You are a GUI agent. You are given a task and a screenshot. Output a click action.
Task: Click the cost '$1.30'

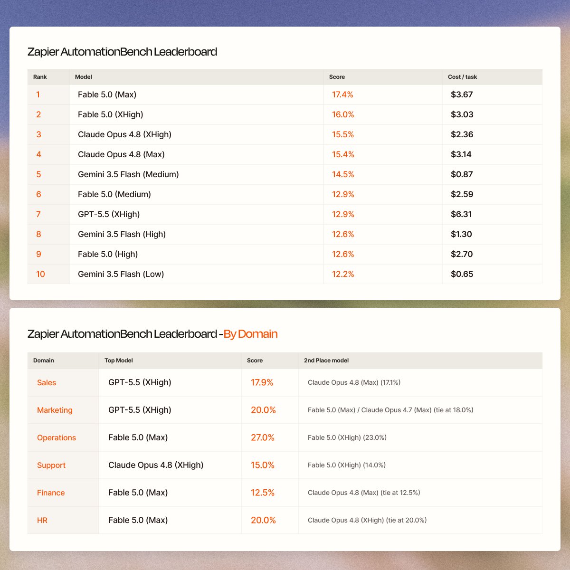(x=461, y=234)
